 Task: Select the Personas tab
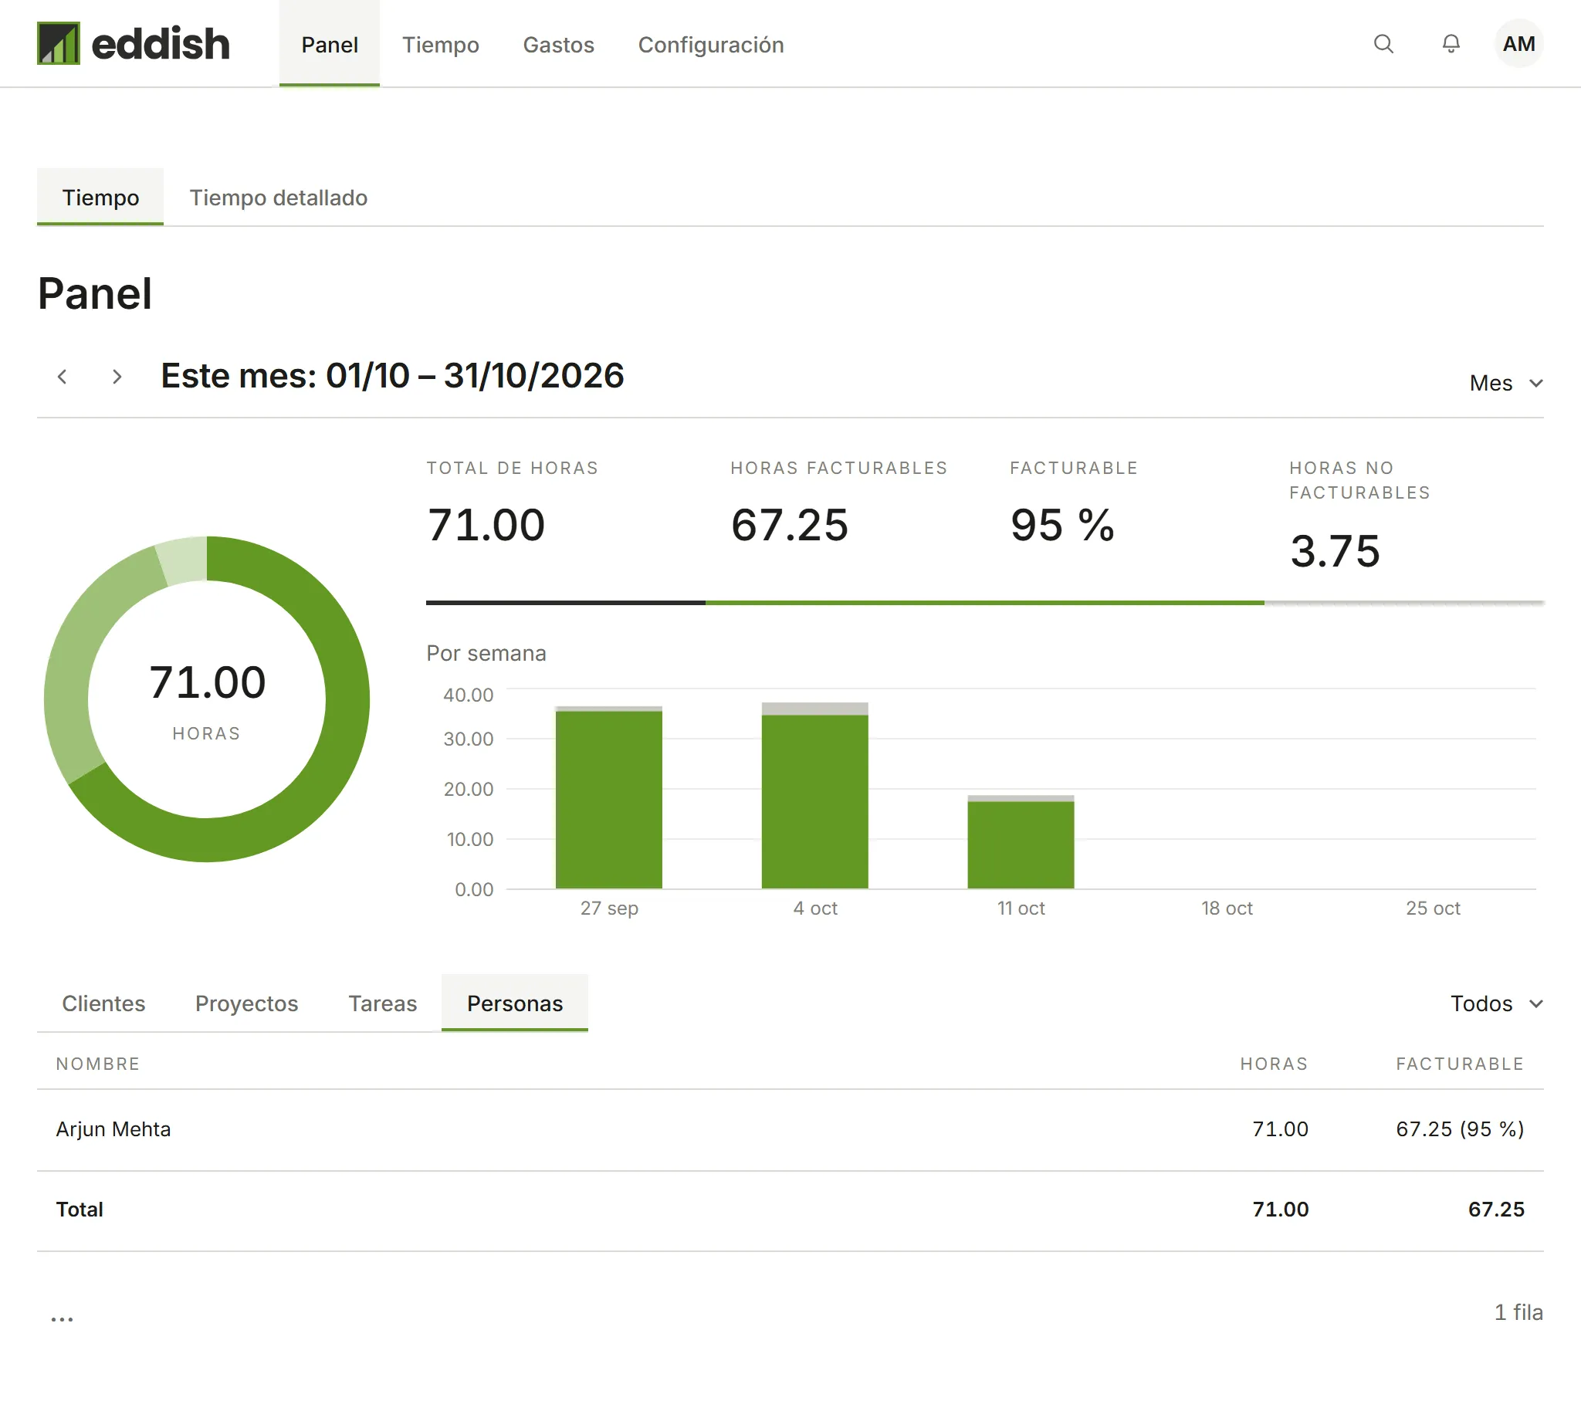tap(514, 1003)
